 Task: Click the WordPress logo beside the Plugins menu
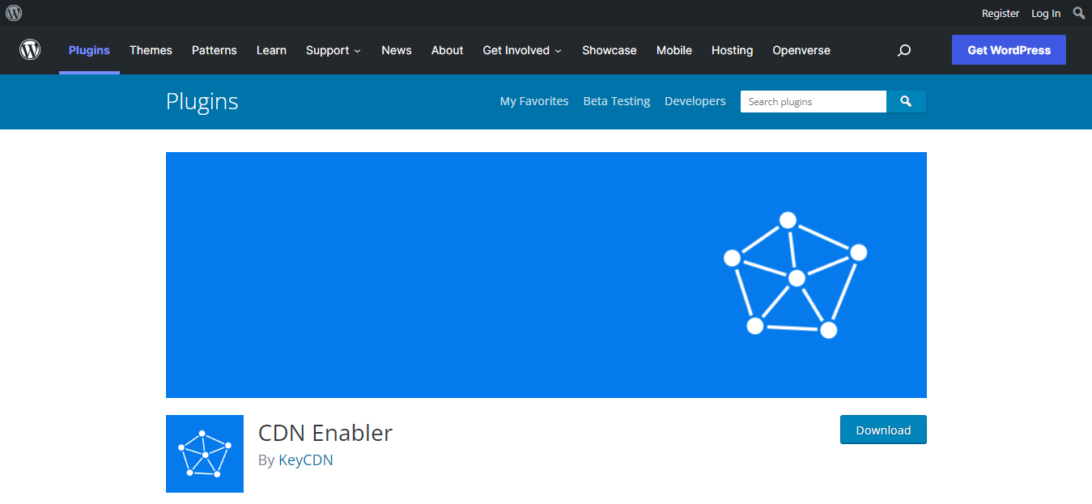click(30, 50)
